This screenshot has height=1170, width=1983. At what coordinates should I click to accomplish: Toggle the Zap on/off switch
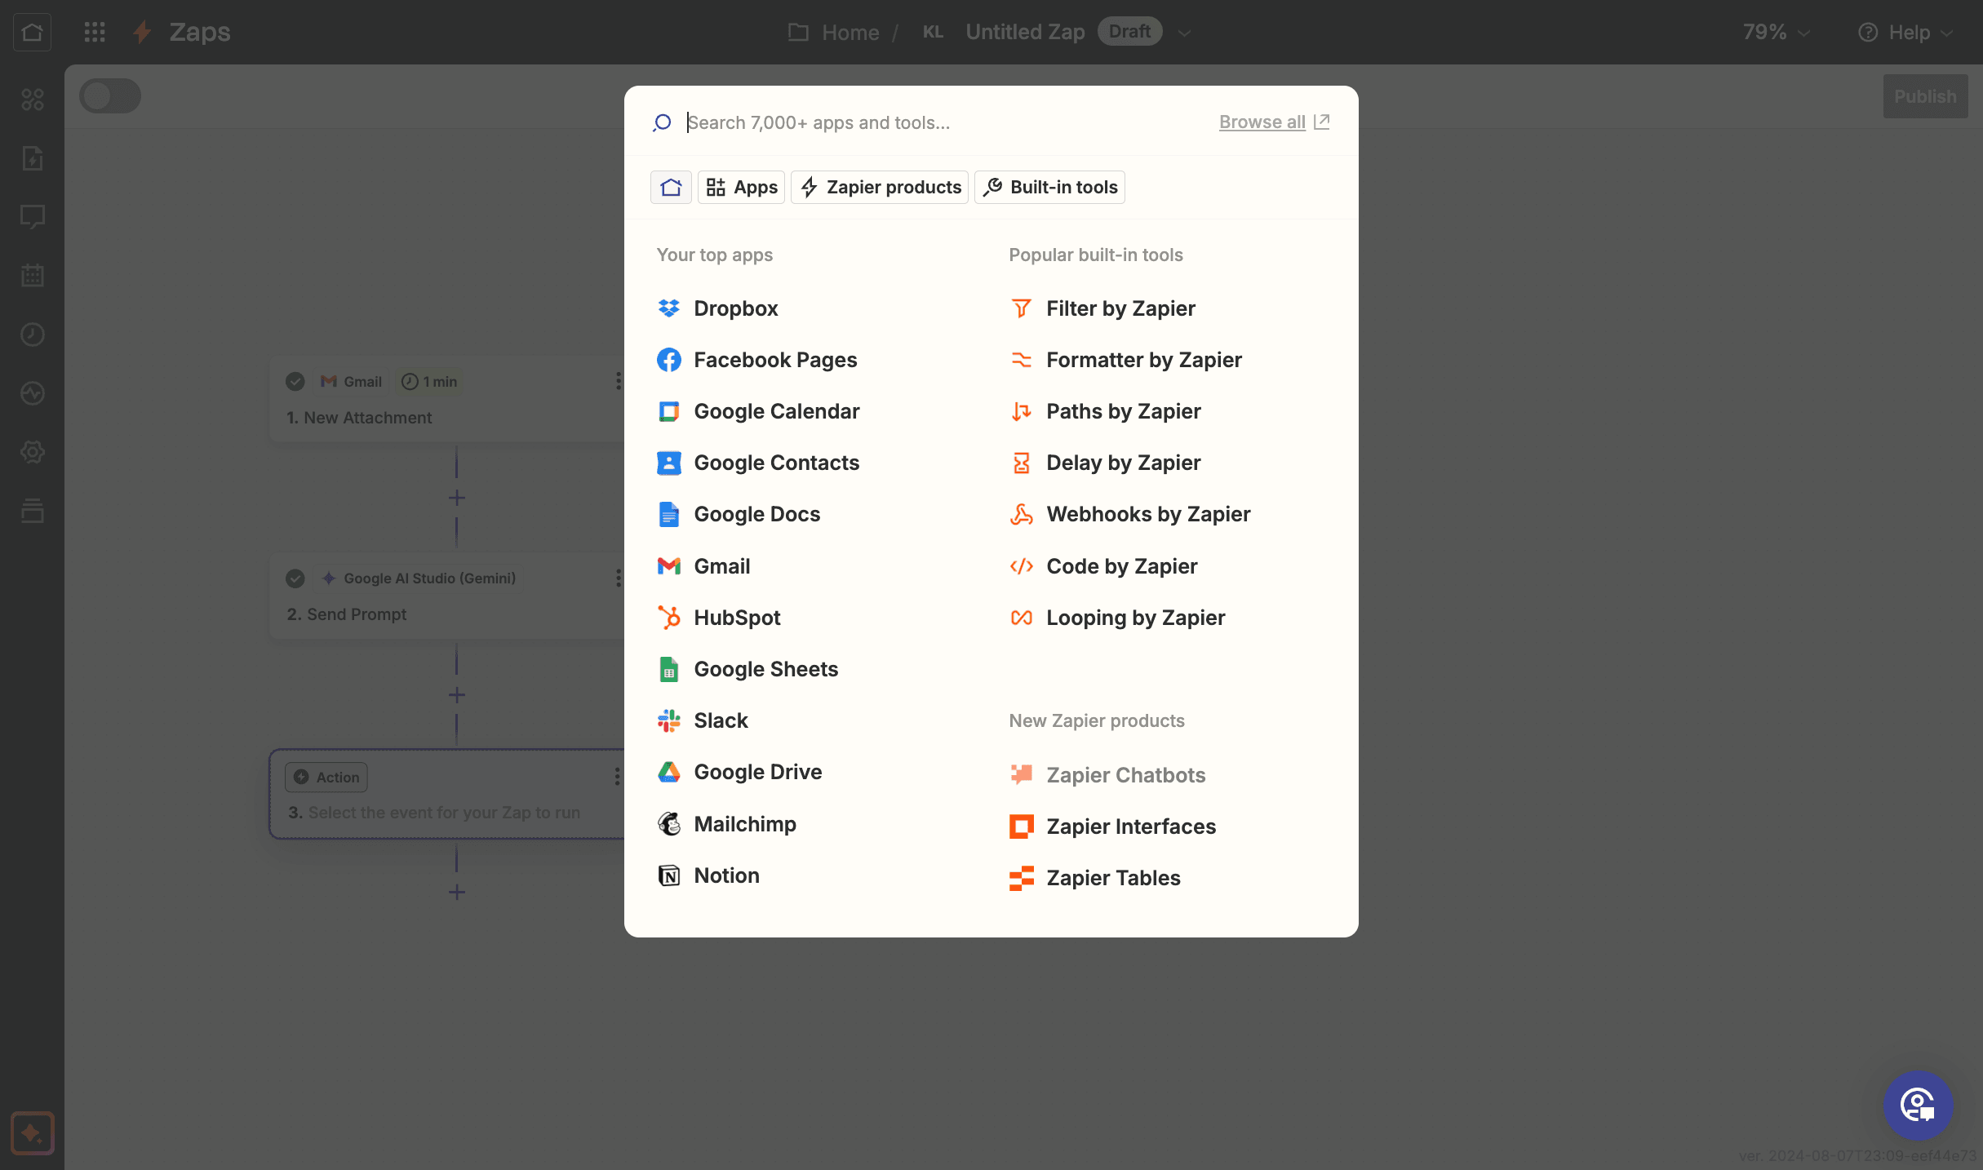point(110,96)
